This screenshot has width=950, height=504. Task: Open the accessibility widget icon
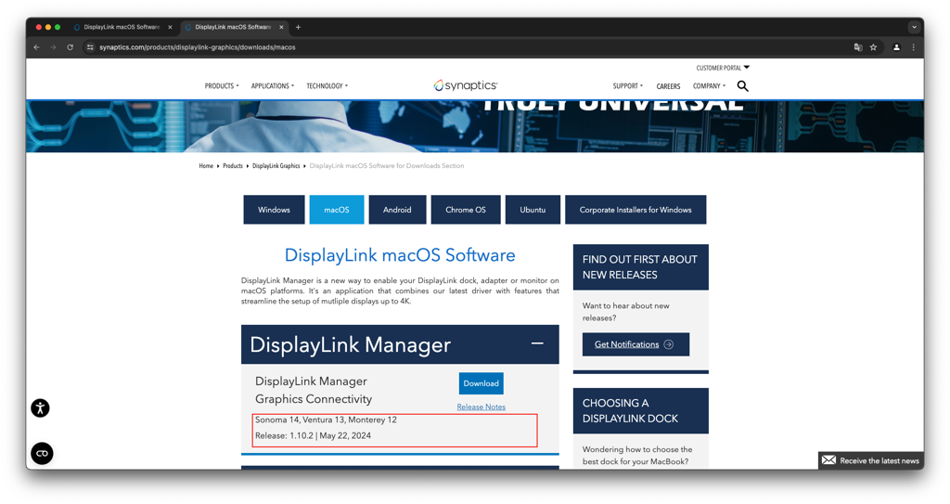41,408
